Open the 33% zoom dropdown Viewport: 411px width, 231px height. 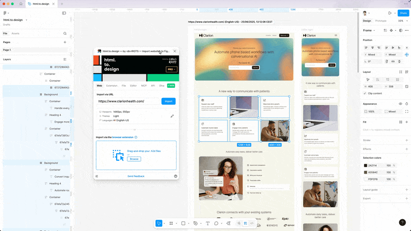tap(403, 21)
